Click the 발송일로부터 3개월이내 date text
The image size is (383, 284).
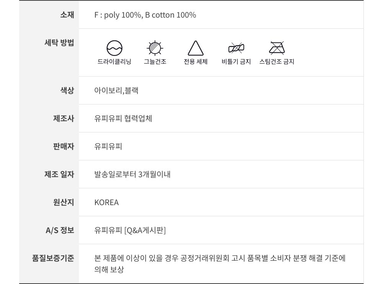[133, 175]
